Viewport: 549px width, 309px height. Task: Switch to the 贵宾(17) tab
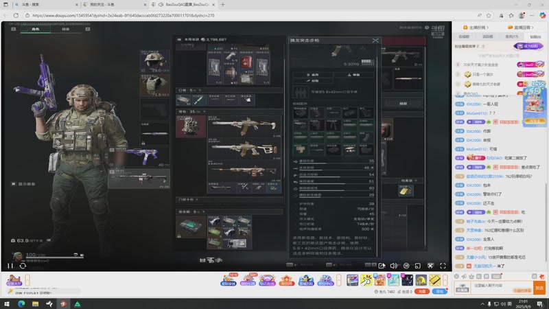point(511,36)
